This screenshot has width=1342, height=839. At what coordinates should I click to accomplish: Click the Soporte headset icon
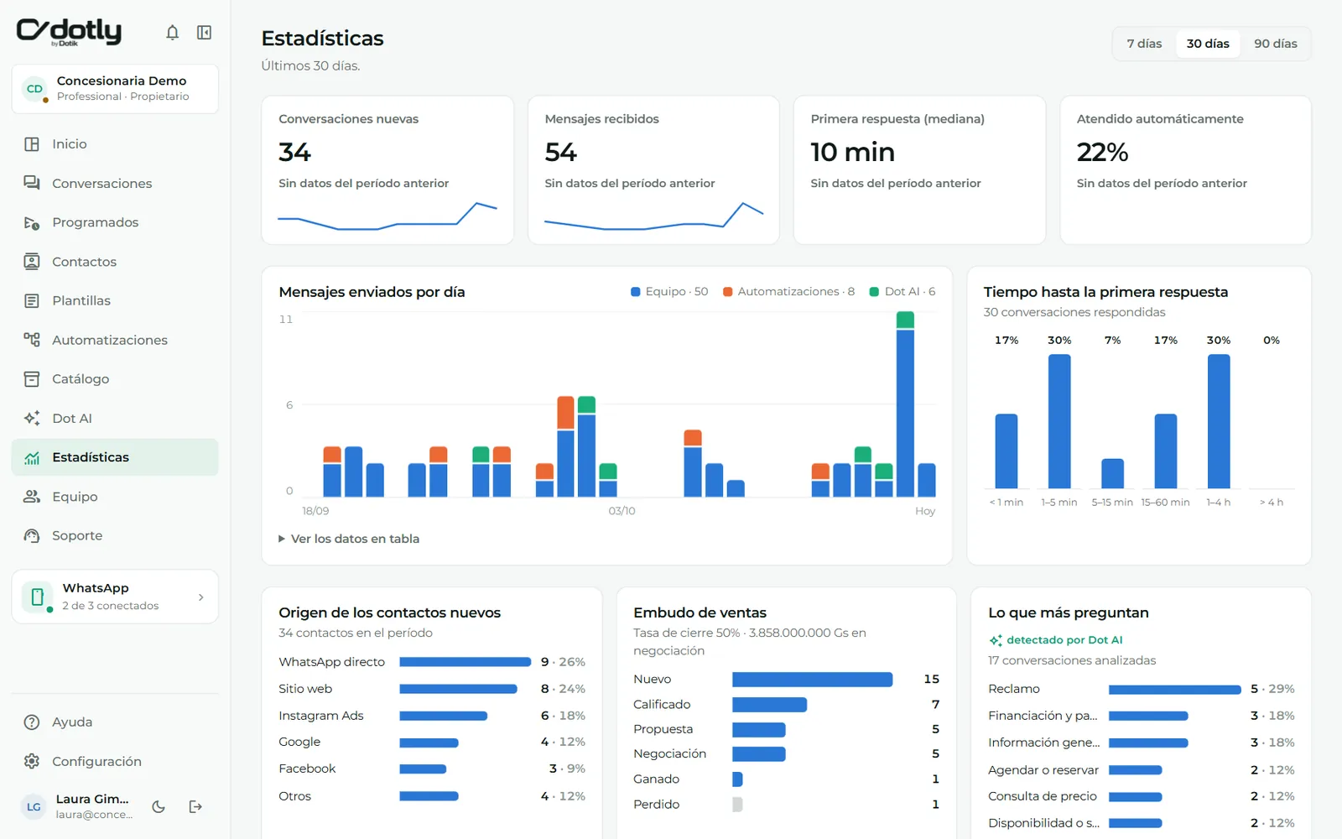pos(32,535)
